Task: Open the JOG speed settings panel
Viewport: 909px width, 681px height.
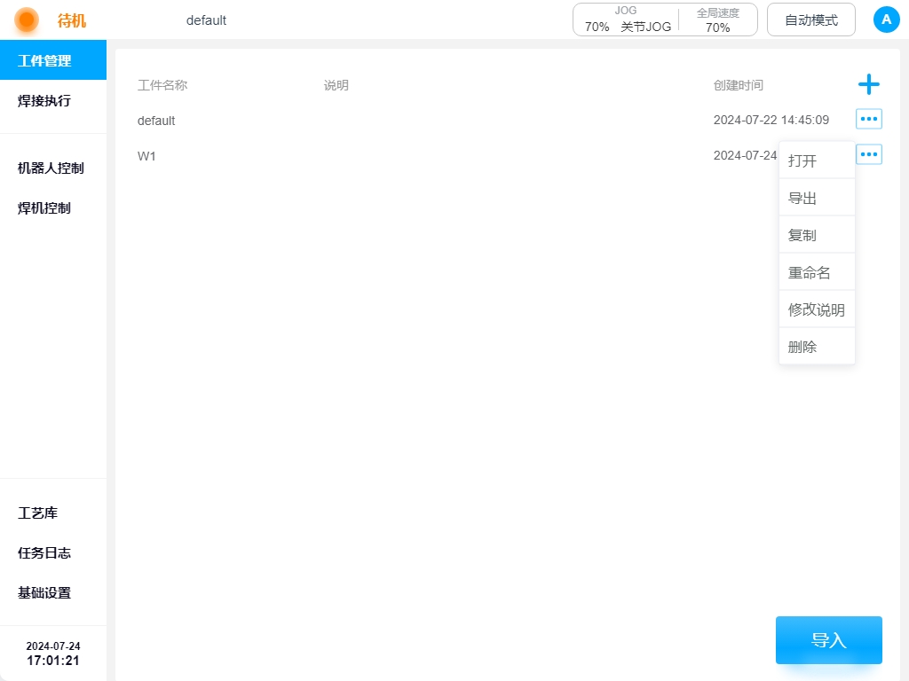Action: (x=627, y=20)
